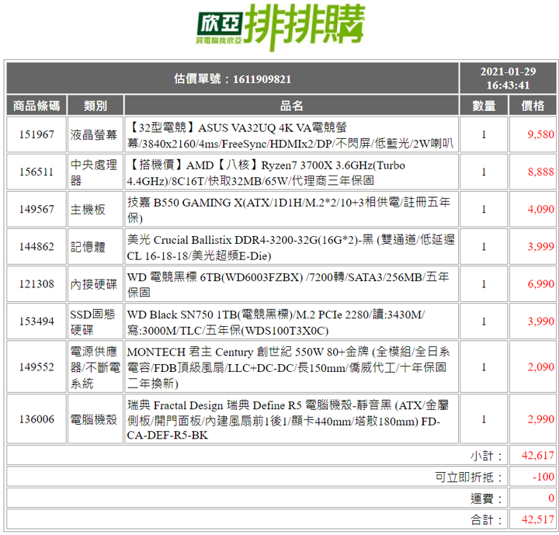Select the 記憶體 category cell

point(95,246)
